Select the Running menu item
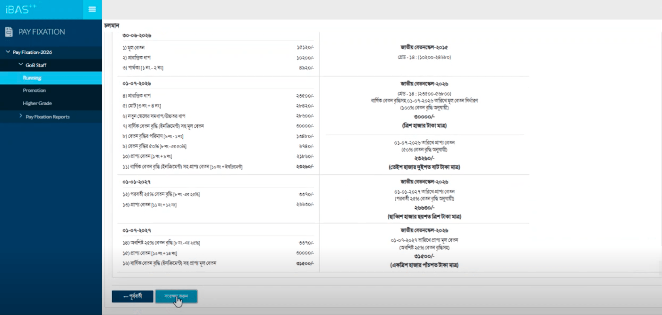 point(51,78)
